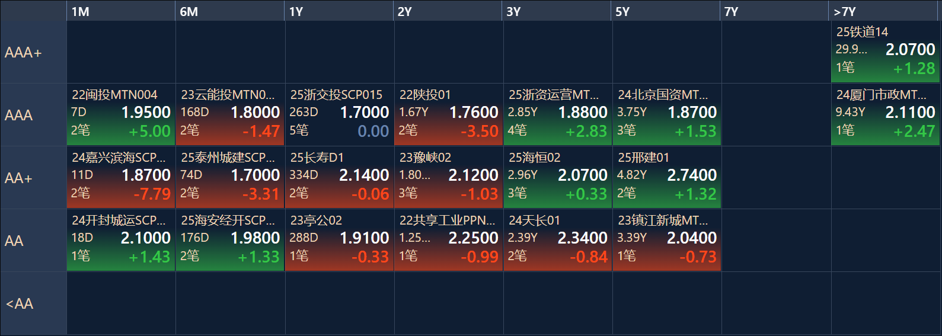Viewport: 942px width, 336px height.
Task: Select the 22闽投MTN004 bond tile
Action: [121, 114]
